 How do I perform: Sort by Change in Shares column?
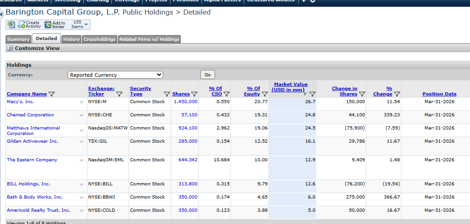[345, 91]
